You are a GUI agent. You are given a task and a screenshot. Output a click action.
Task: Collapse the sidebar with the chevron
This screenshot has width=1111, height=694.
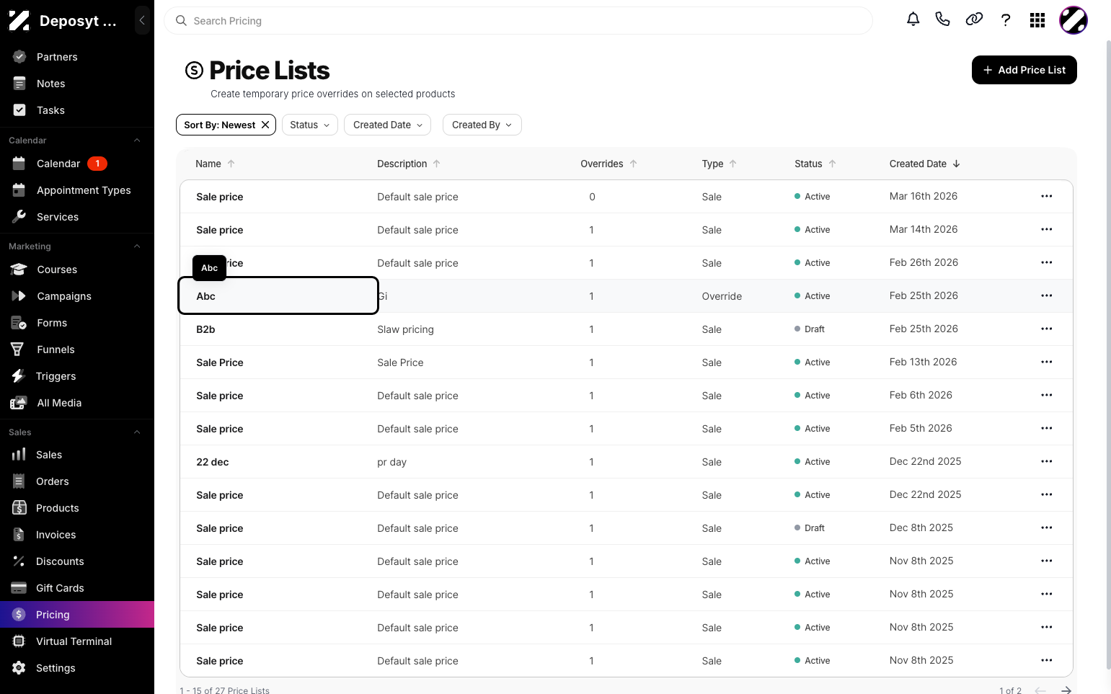[x=142, y=20]
